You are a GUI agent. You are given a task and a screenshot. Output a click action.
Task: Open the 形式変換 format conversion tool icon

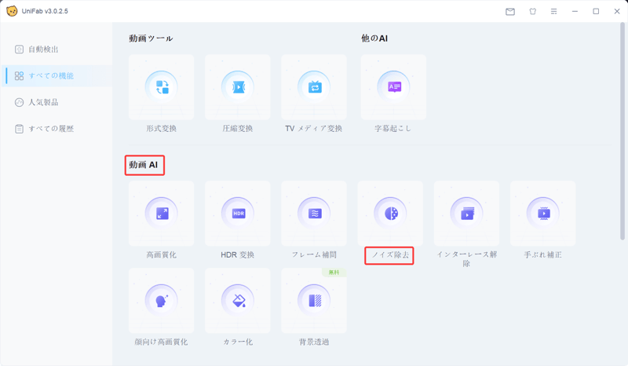point(162,87)
